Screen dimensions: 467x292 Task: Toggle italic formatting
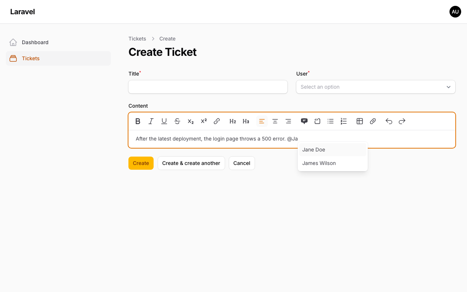[x=151, y=121]
